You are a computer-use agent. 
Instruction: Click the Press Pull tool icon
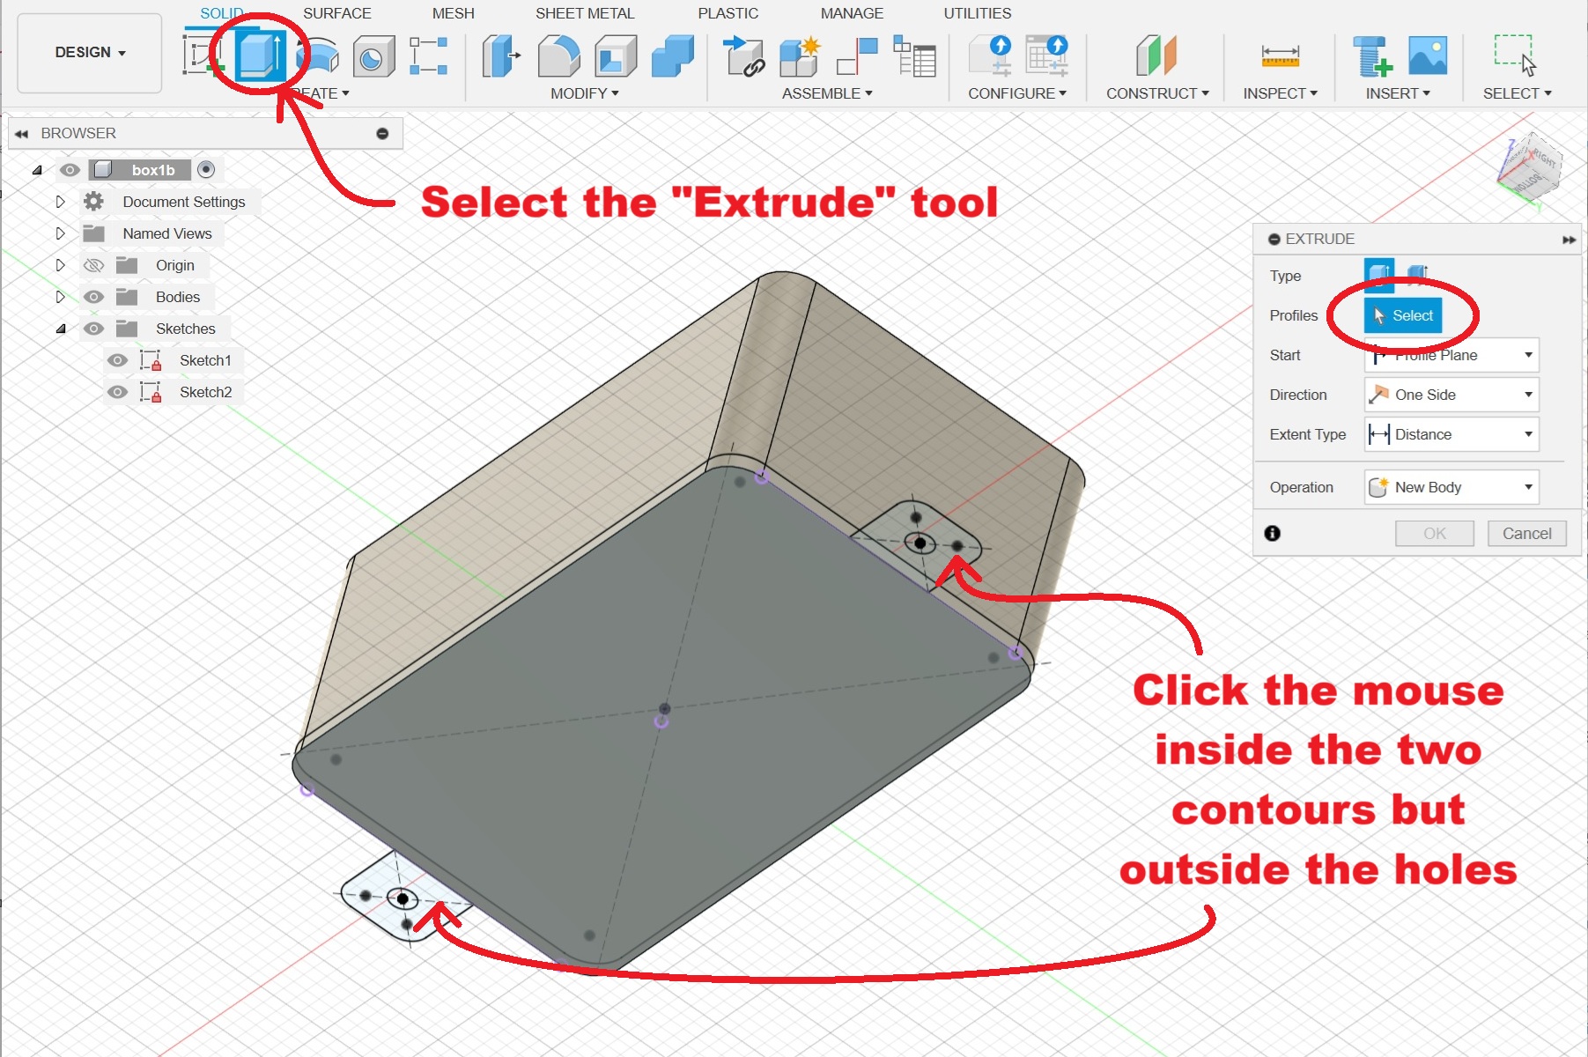point(501,56)
